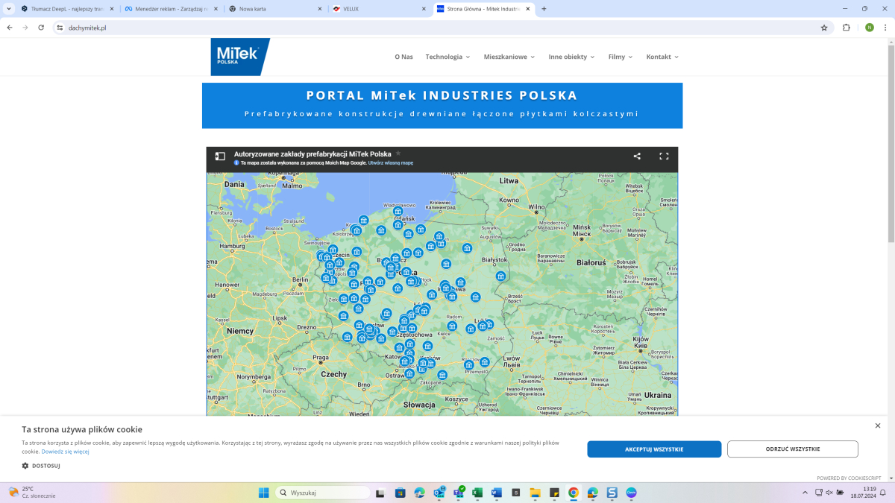
Task: Click the Chrome taskbar icon
Action: 574,493
